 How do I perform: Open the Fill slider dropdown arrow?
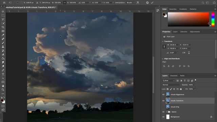[195, 89]
